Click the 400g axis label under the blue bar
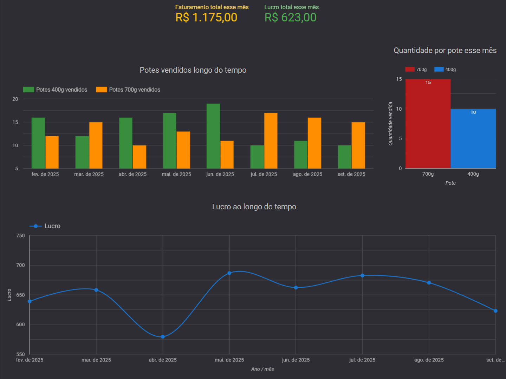The height and width of the screenshot is (379, 506). (x=473, y=174)
